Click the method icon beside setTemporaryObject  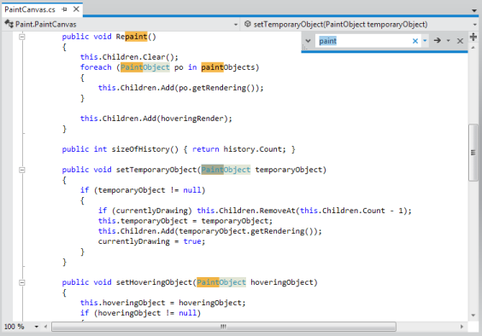click(248, 24)
